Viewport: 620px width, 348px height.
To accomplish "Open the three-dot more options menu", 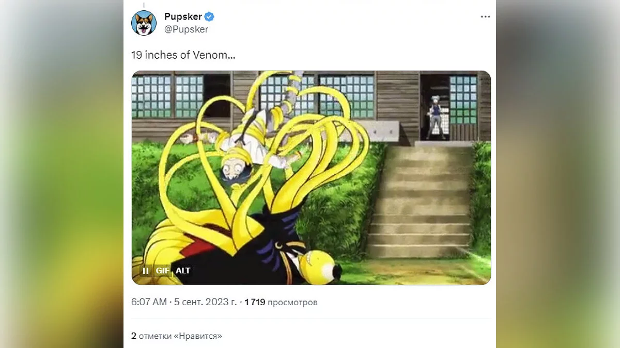I will (485, 16).
